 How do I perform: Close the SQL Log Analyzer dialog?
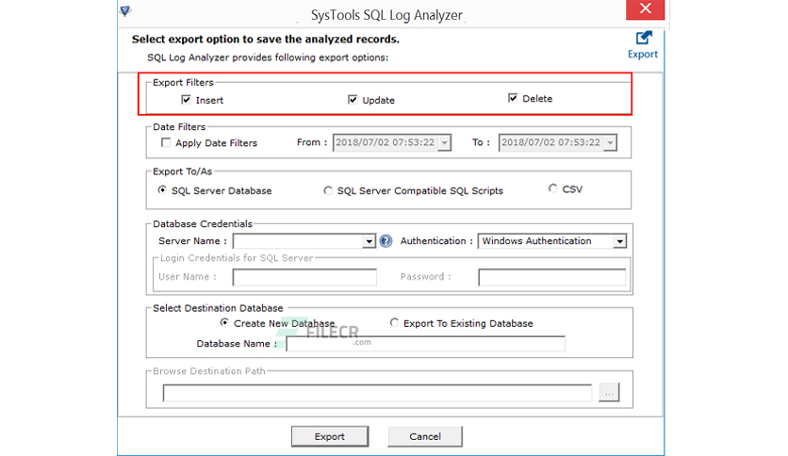[x=646, y=9]
